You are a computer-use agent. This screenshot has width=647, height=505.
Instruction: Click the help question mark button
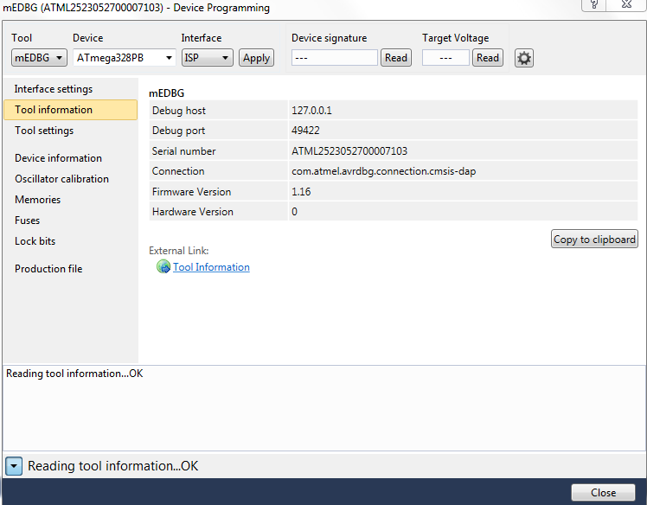(x=594, y=4)
